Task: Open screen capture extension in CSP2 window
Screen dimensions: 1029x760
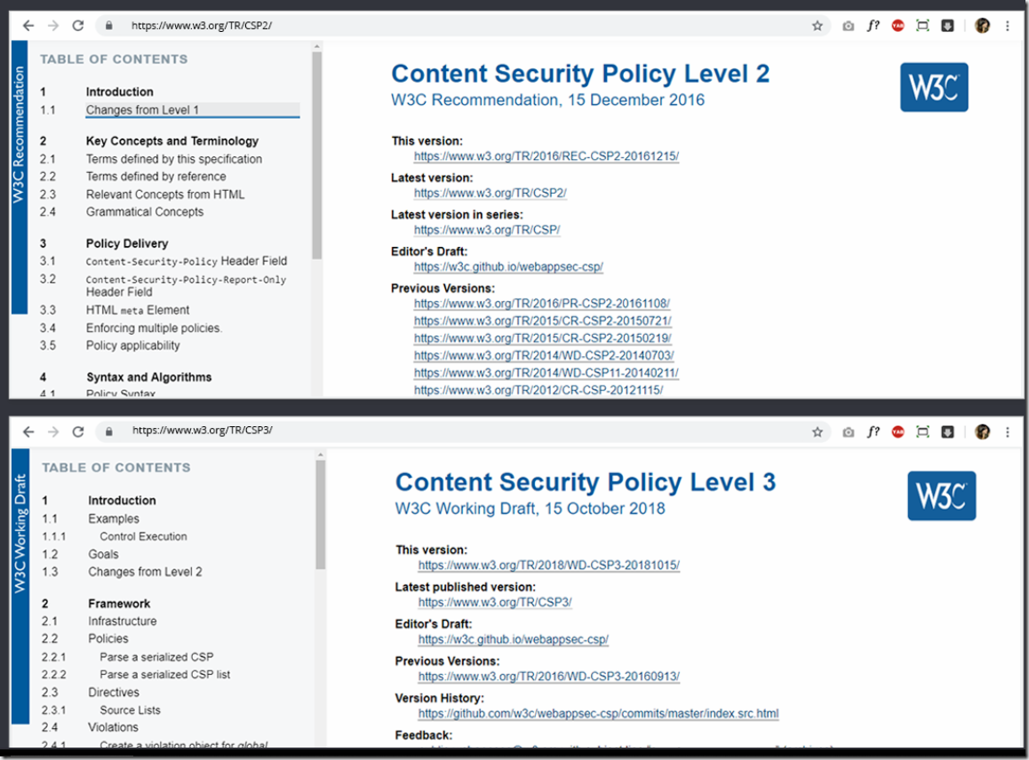Action: tap(922, 26)
